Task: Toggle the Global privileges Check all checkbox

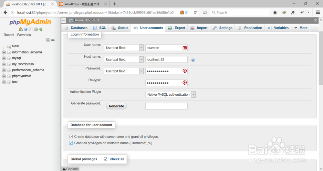Action: click(x=106, y=159)
